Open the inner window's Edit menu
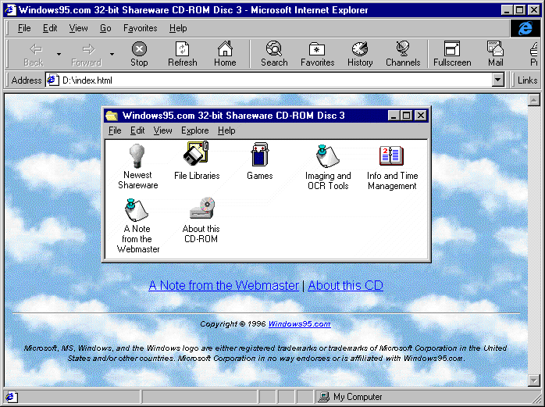This screenshot has width=545, height=407. click(137, 130)
